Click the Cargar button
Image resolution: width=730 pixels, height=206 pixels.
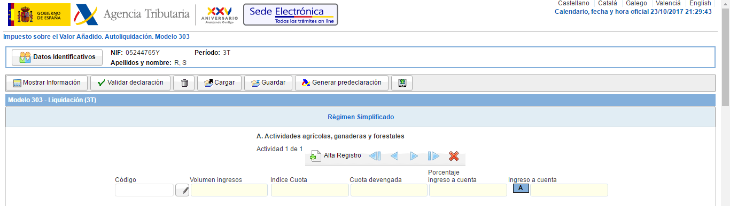(220, 83)
